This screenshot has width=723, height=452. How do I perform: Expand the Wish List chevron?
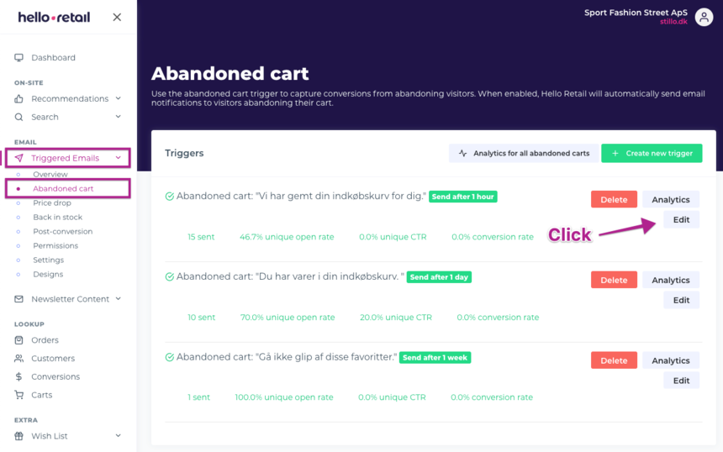pos(119,436)
